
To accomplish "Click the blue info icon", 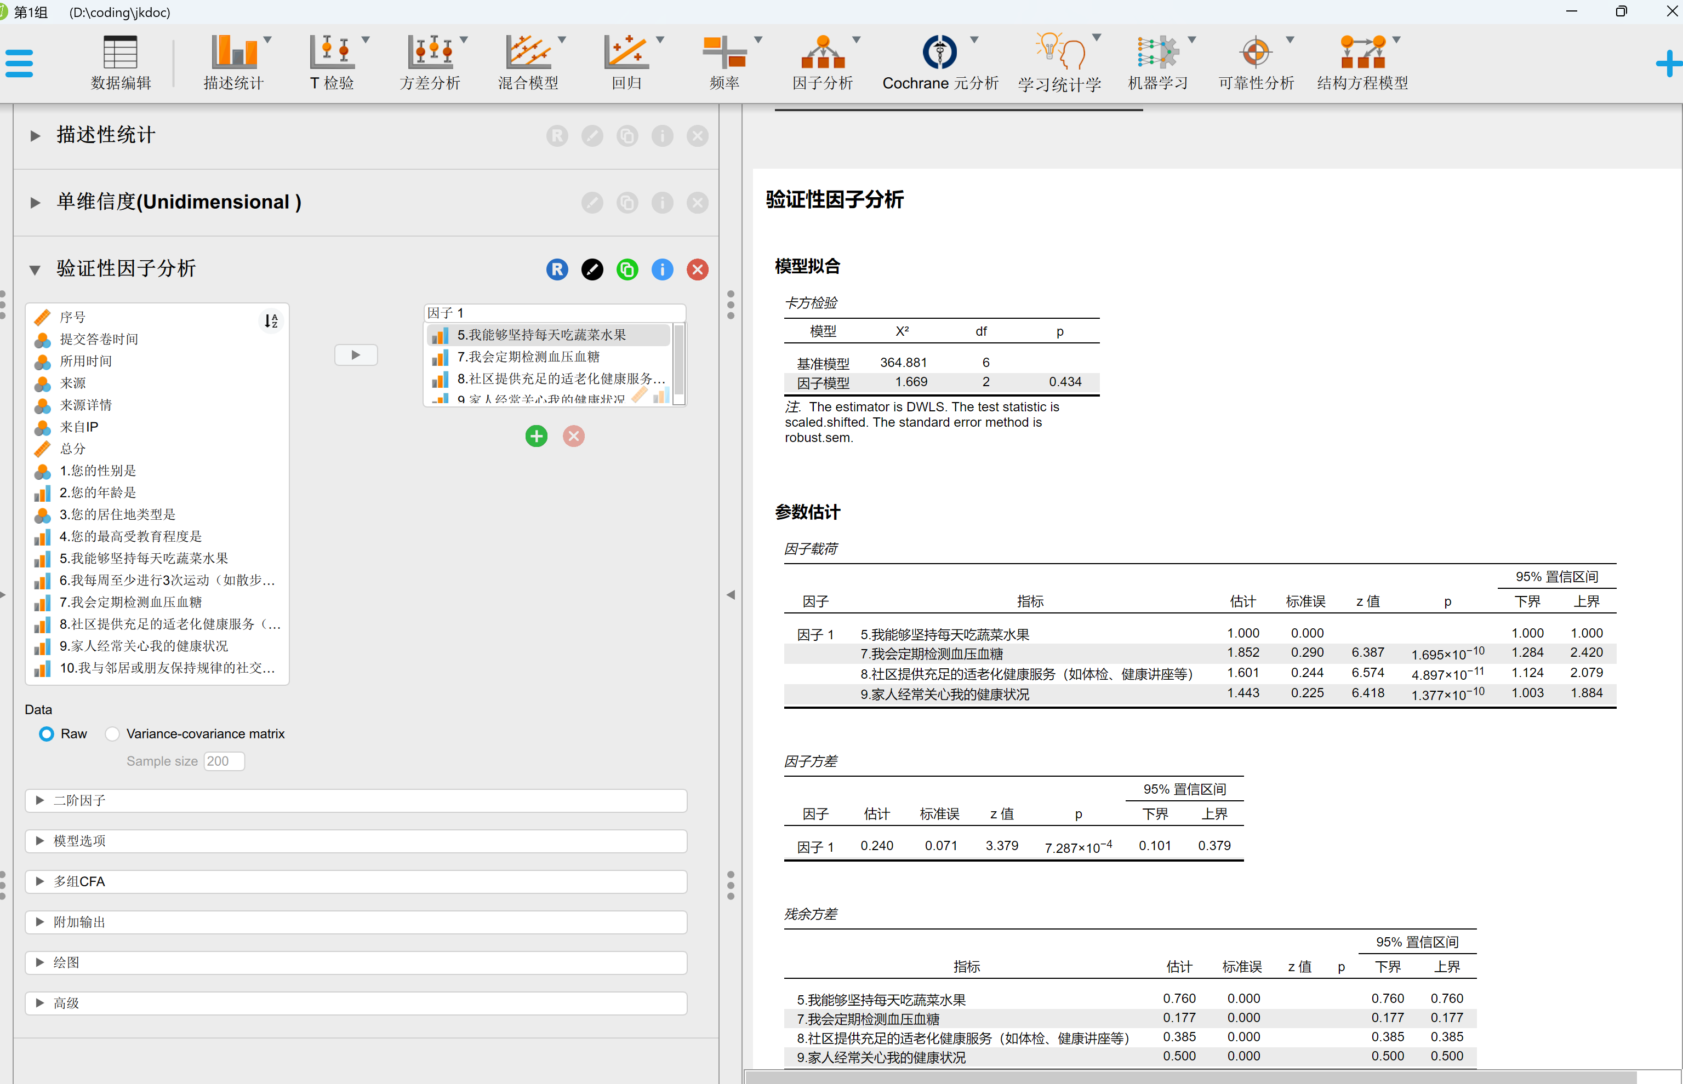I will [662, 269].
